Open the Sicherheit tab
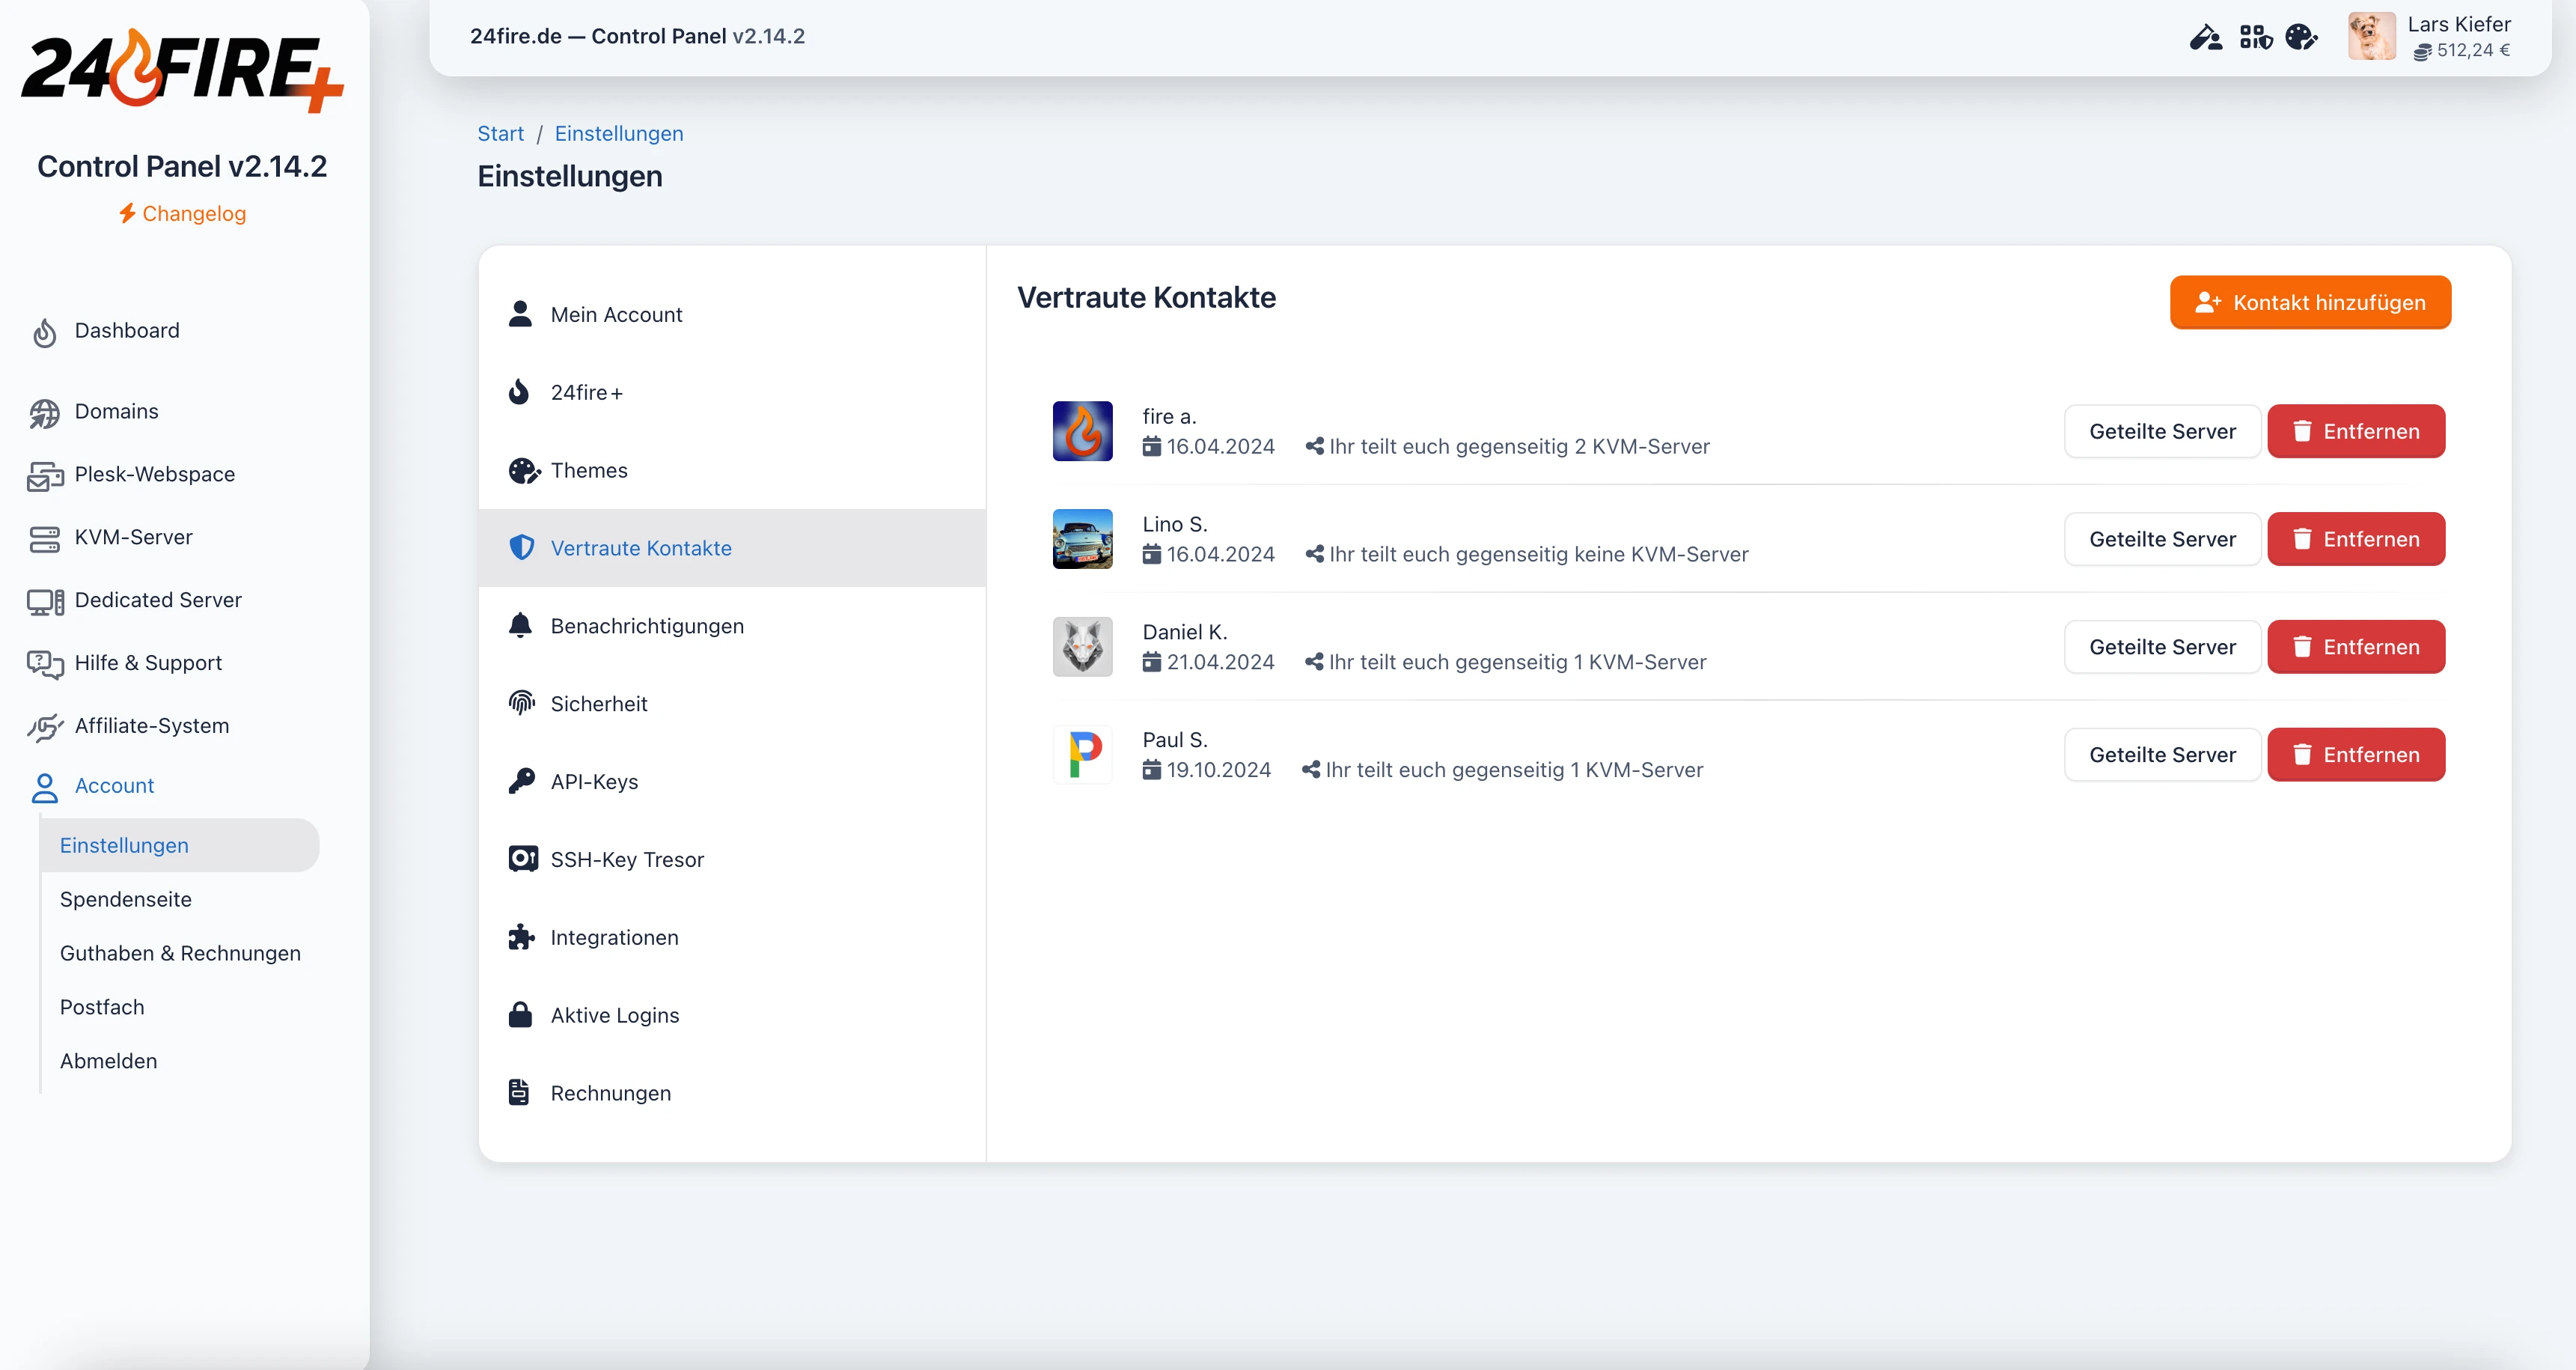 [733, 704]
